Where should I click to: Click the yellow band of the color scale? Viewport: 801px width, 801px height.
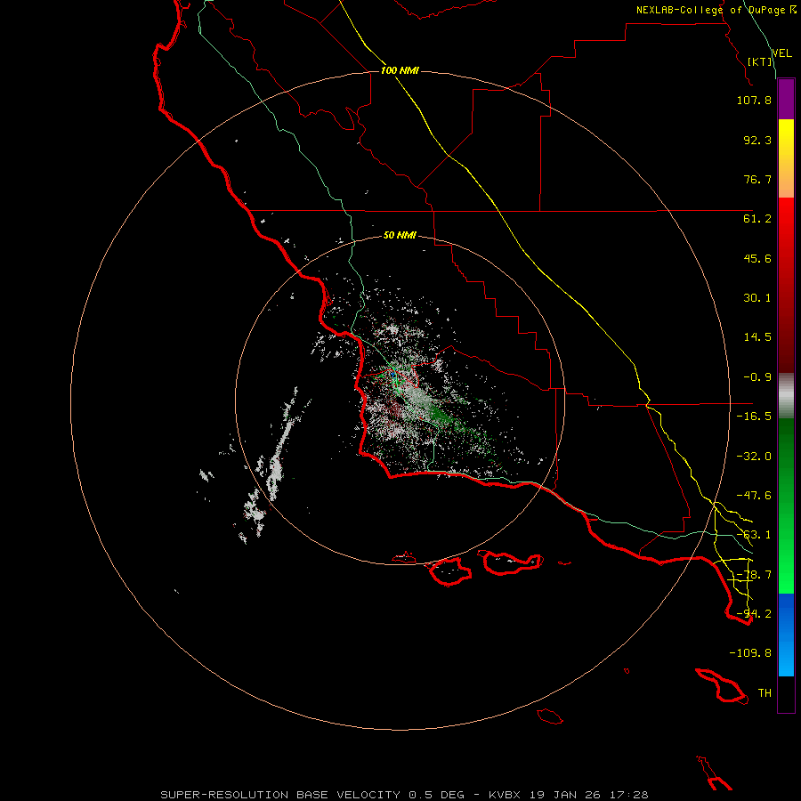[x=786, y=158]
